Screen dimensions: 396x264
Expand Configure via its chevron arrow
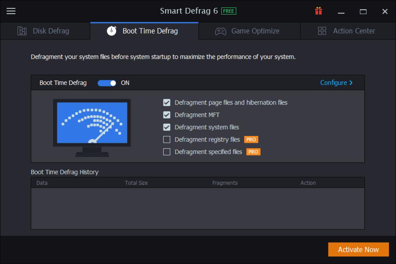[351, 83]
